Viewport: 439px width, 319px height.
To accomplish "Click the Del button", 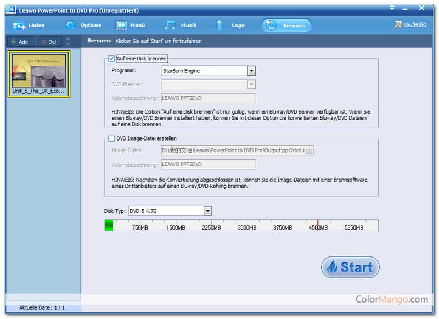I will click(x=49, y=42).
